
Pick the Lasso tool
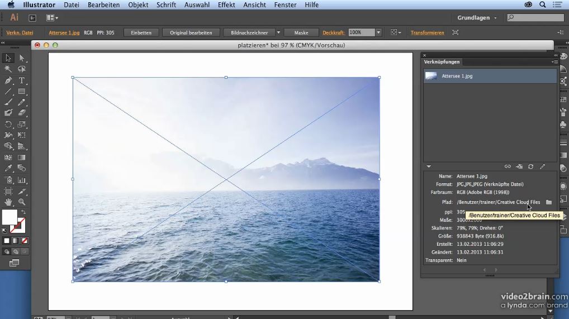point(22,69)
